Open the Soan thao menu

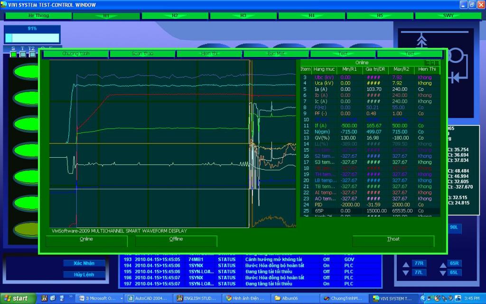[x=142, y=54]
